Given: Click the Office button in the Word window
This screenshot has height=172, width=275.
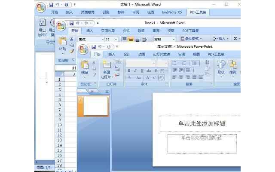Looking at the screenshot, I should tap(41, 8).
